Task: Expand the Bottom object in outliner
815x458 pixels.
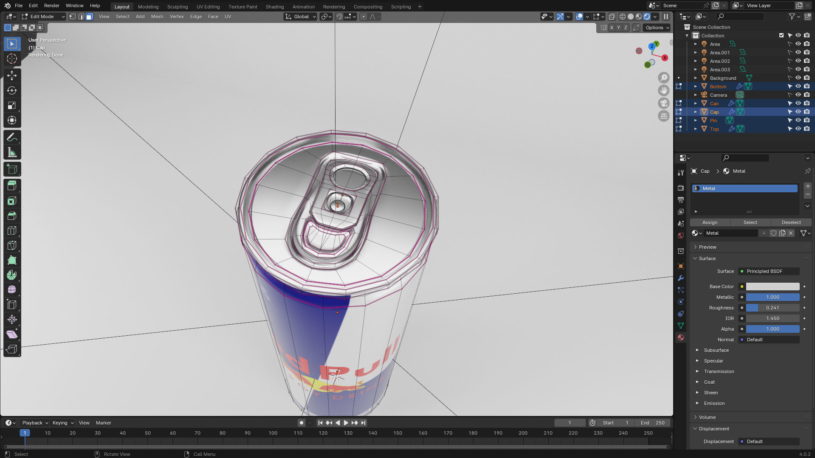Action: tap(696, 87)
